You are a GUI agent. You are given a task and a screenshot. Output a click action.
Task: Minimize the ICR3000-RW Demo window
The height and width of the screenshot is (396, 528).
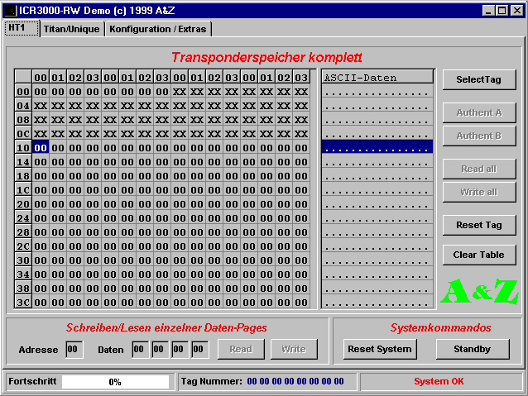488,11
